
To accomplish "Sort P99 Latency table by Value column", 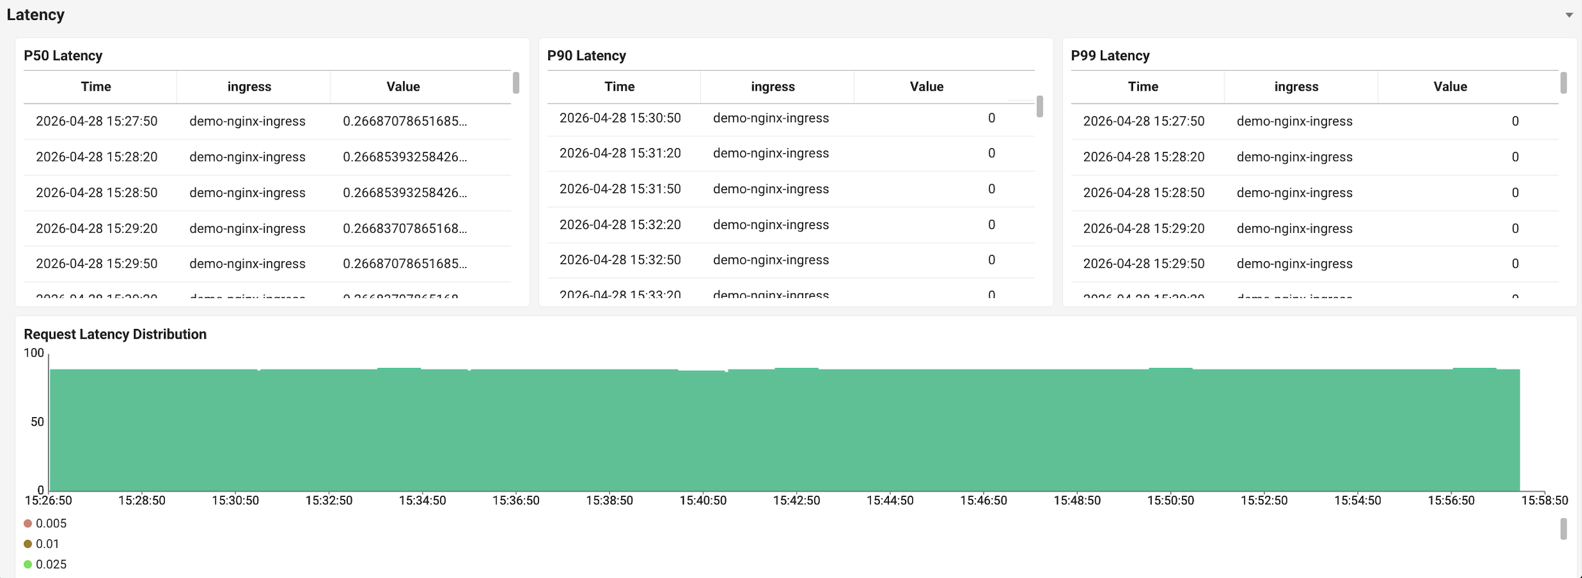I will pyautogui.click(x=1451, y=87).
